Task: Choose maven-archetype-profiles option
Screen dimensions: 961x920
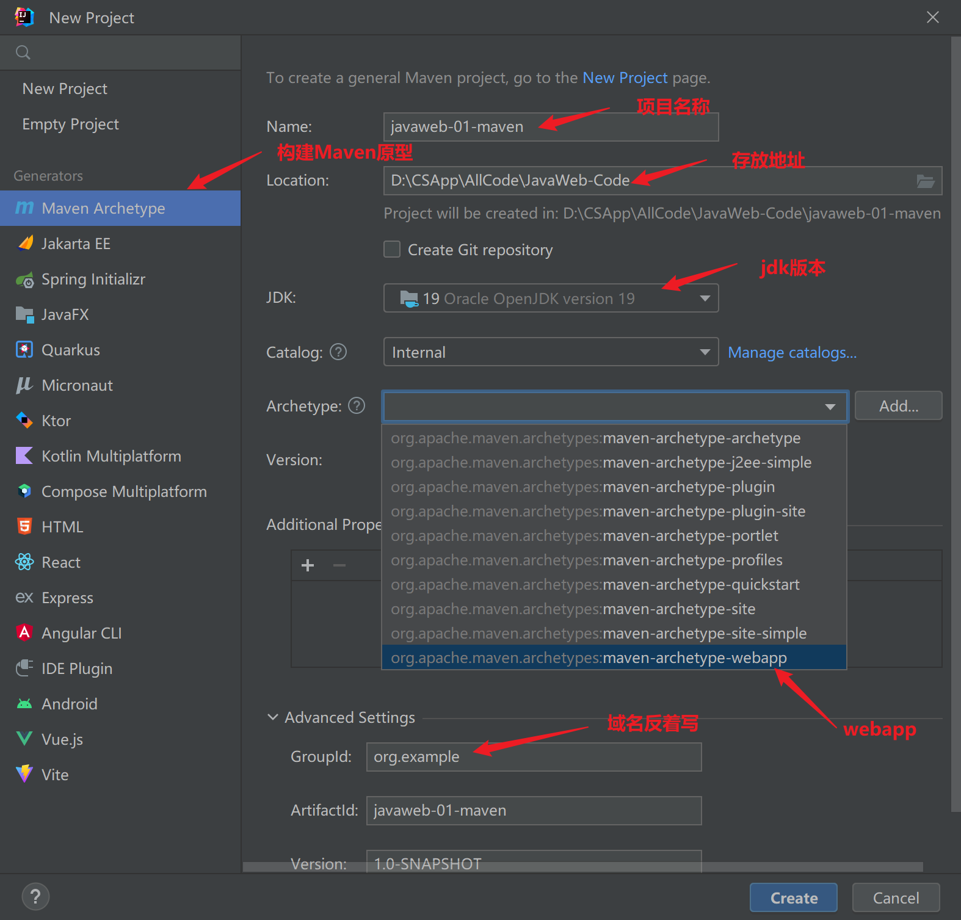Action: [614, 560]
